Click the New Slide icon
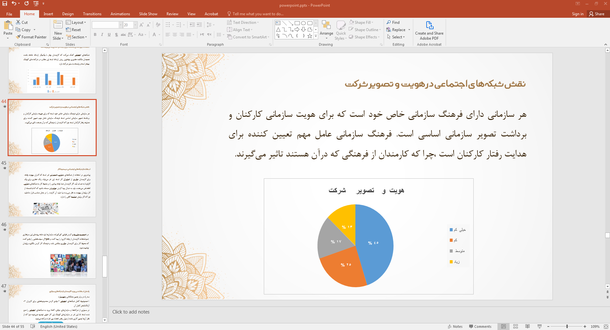610x330 pixels. 58,25
